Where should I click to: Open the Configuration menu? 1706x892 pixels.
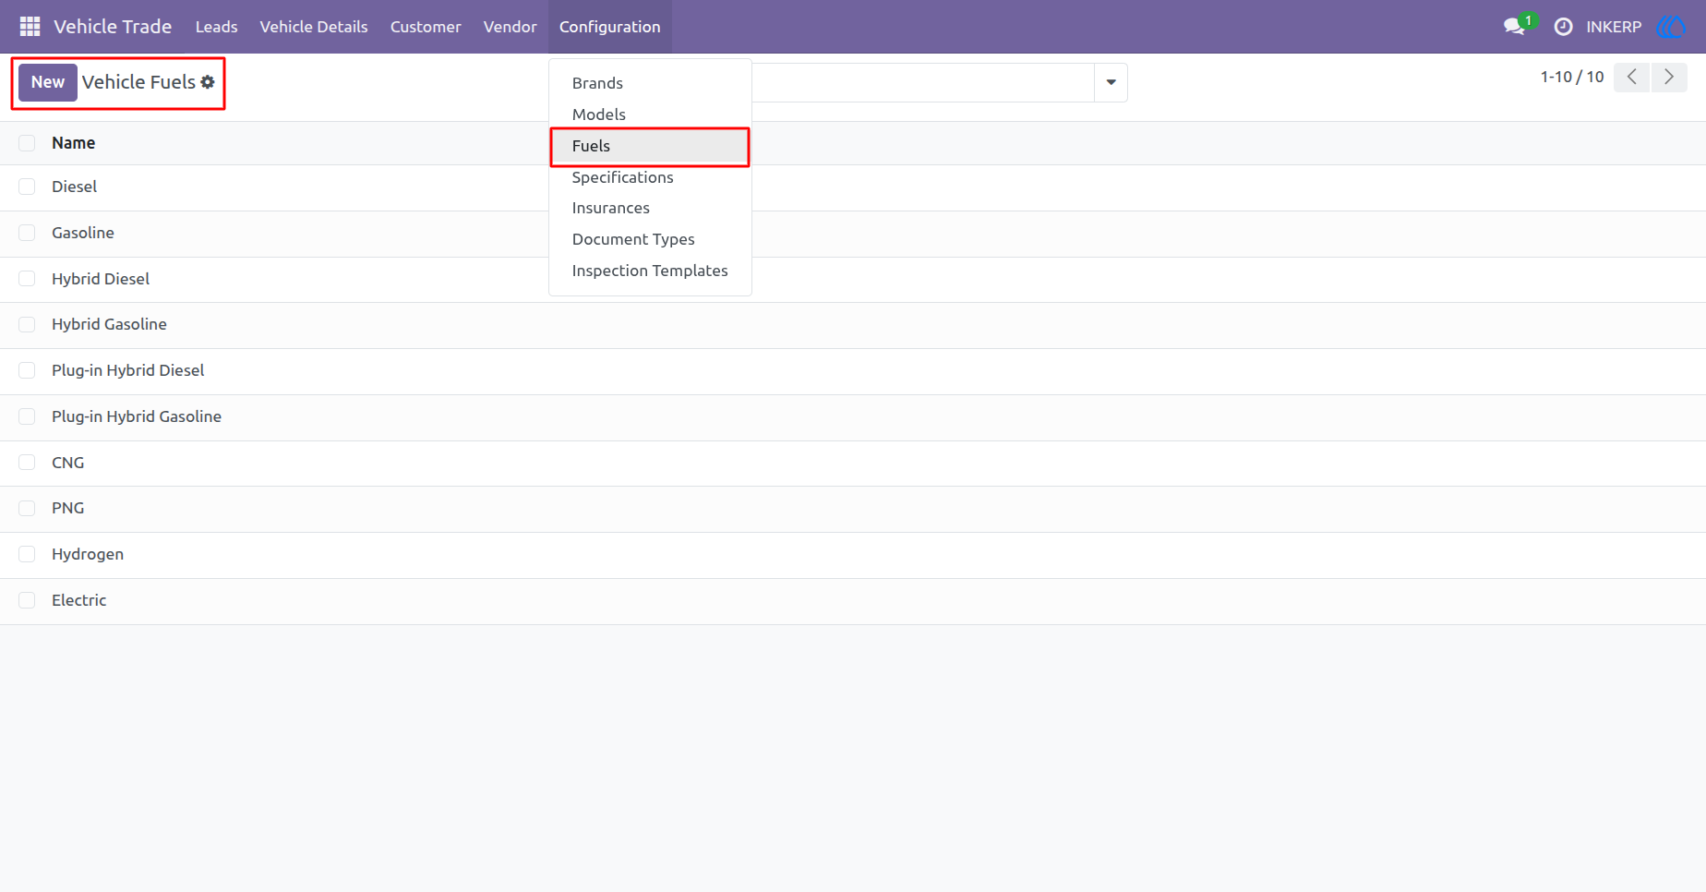(610, 27)
